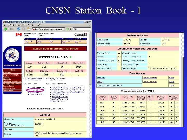The height and width of the screenshot is (140, 187).
Task: Click the displacement noise curve link
Action: click(37, 88)
